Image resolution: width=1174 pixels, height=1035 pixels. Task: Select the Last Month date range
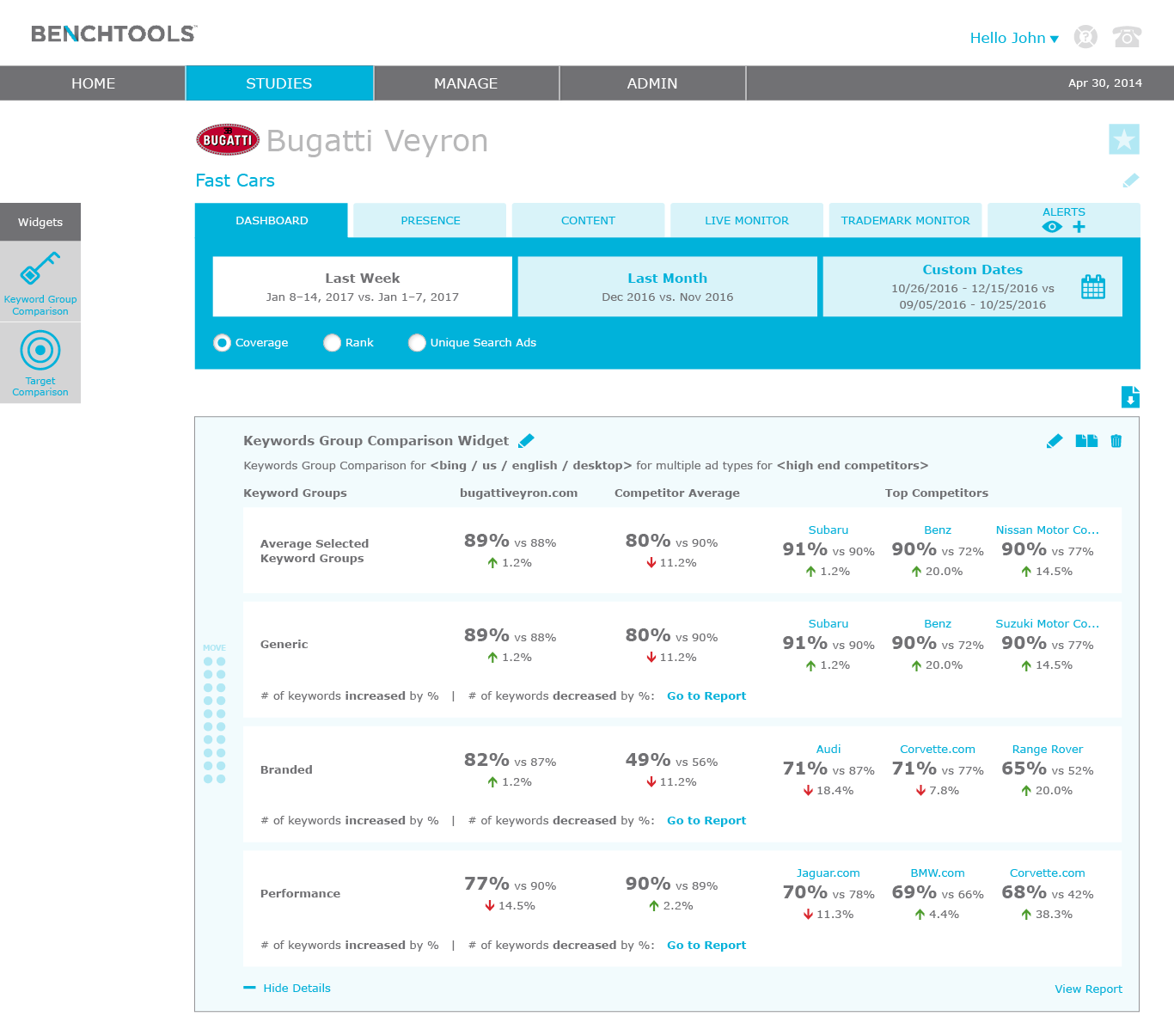coord(667,287)
